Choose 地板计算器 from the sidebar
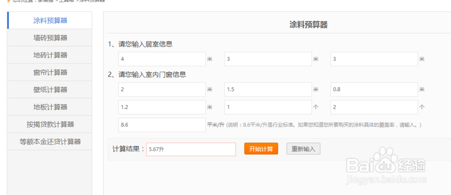 [x=50, y=107]
